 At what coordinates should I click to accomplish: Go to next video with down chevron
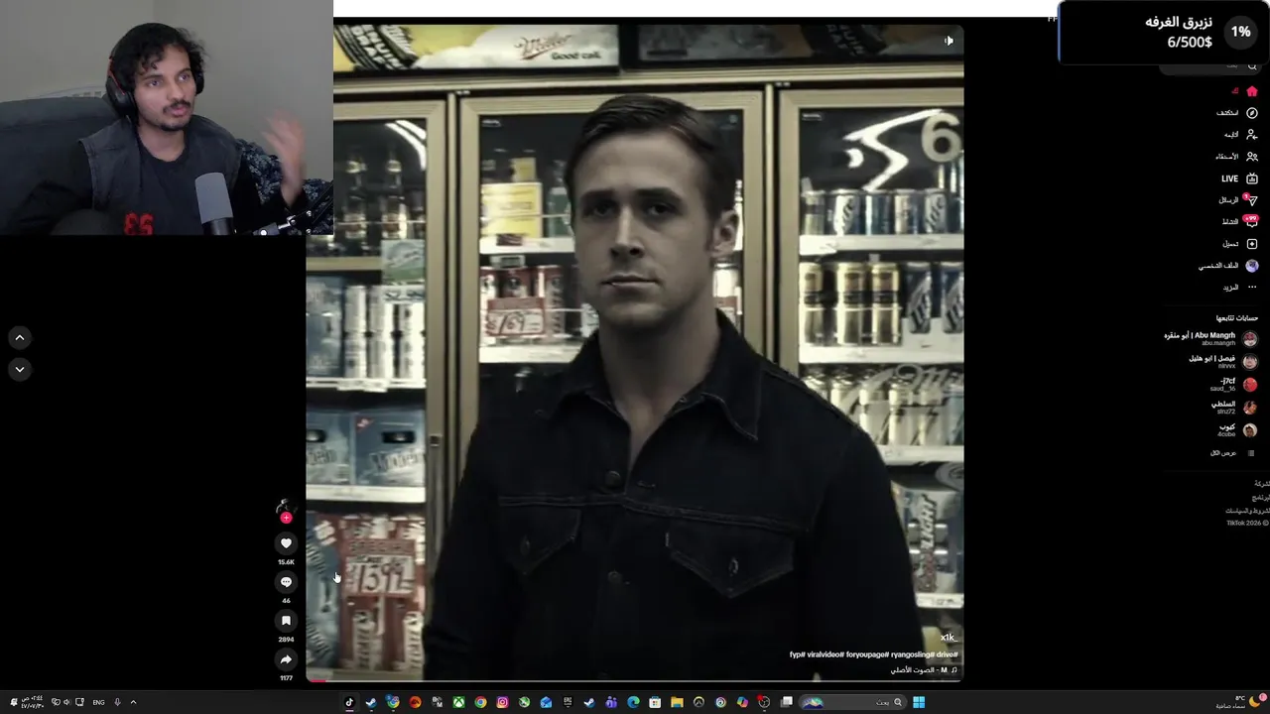pos(19,369)
